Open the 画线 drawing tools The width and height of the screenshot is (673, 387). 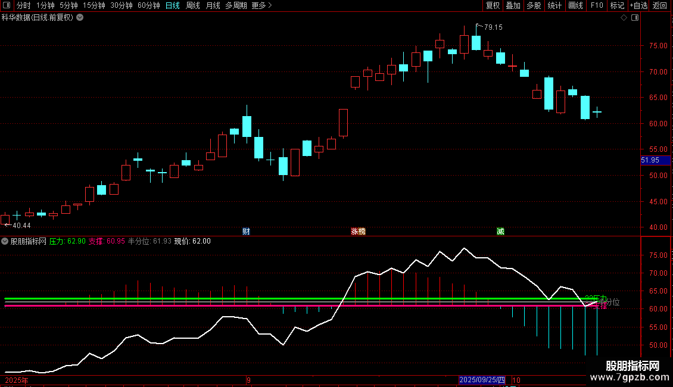pyautogui.click(x=575, y=5)
